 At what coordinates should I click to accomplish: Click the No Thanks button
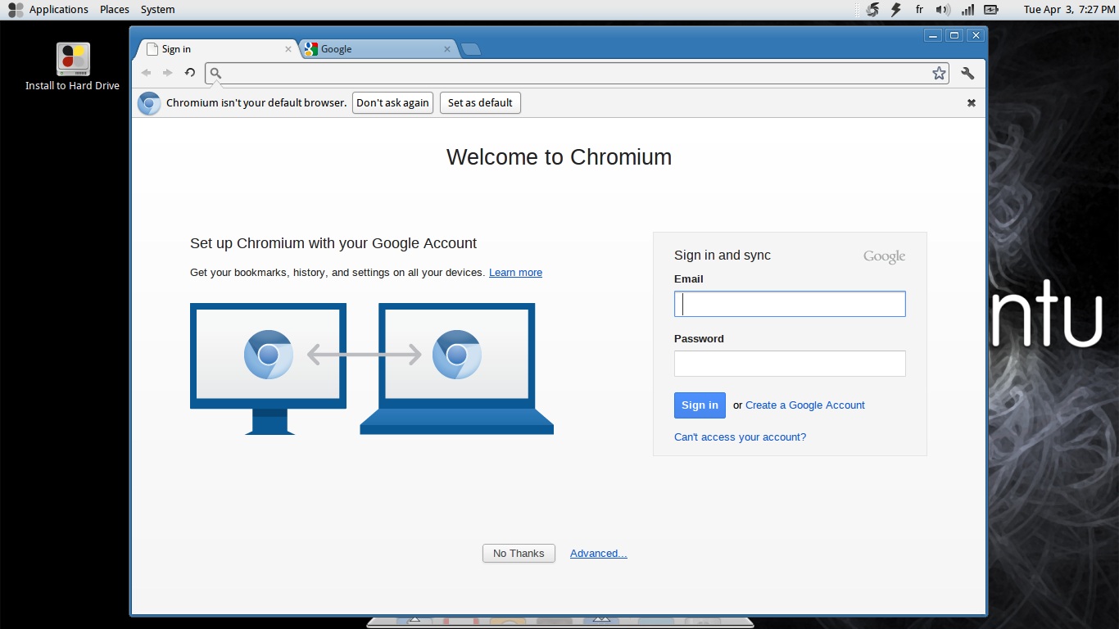pos(519,554)
